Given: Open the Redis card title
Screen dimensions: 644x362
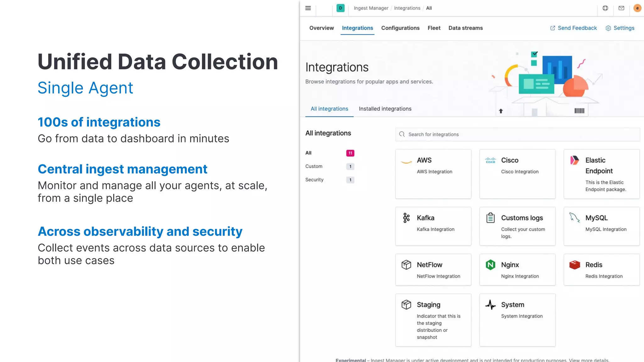Looking at the screenshot, I should (594, 265).
